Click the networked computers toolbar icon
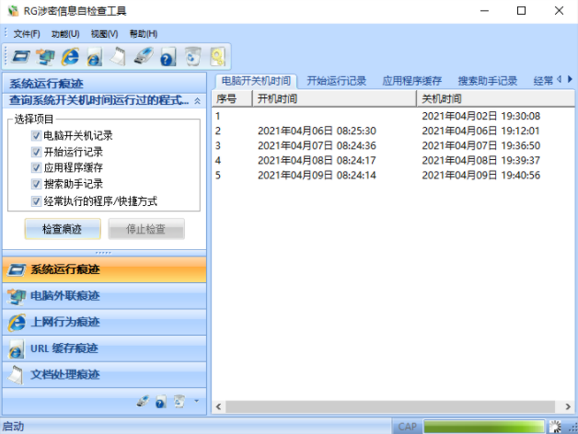Screen dimensions: 578x434 [45, 57]
